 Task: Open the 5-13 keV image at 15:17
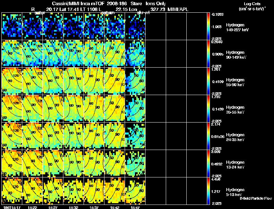coord(12,191)
